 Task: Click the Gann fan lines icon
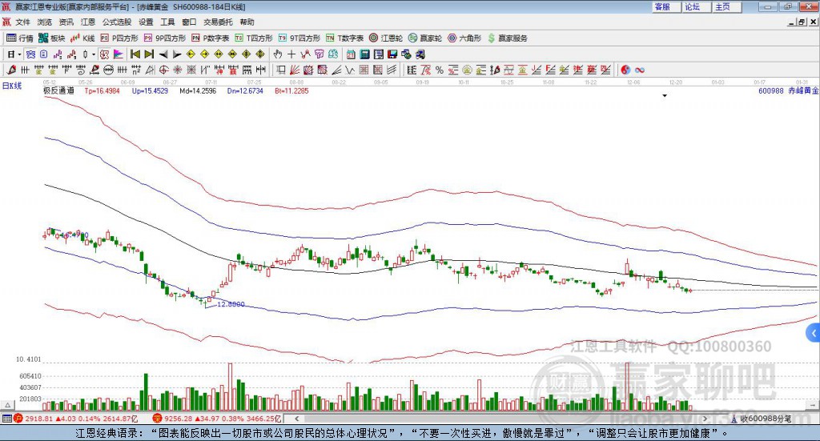coord(295,70)
